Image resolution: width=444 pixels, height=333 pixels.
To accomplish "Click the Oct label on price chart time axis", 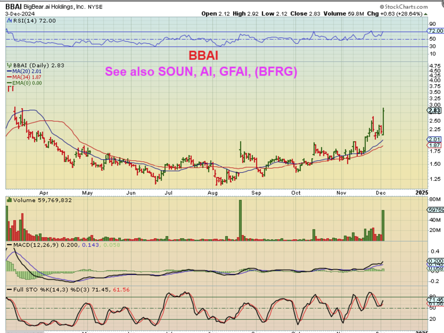I will pos(296,193).
